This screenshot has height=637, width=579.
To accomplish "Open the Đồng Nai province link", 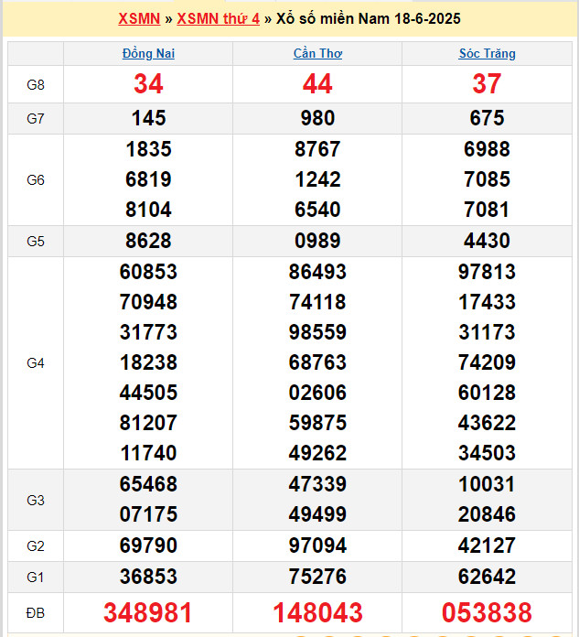I will 148,53.
